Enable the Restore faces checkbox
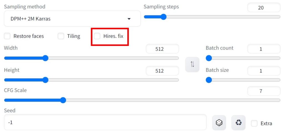The width and height of the screenshot is (284, 132). point(7,36)
